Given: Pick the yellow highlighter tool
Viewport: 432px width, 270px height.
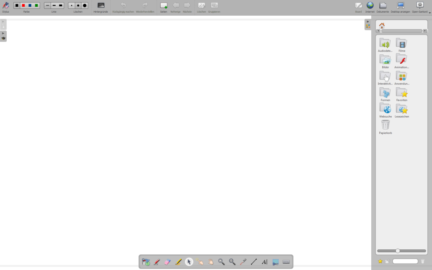Looking at the screenshot, I should point(178,262).
